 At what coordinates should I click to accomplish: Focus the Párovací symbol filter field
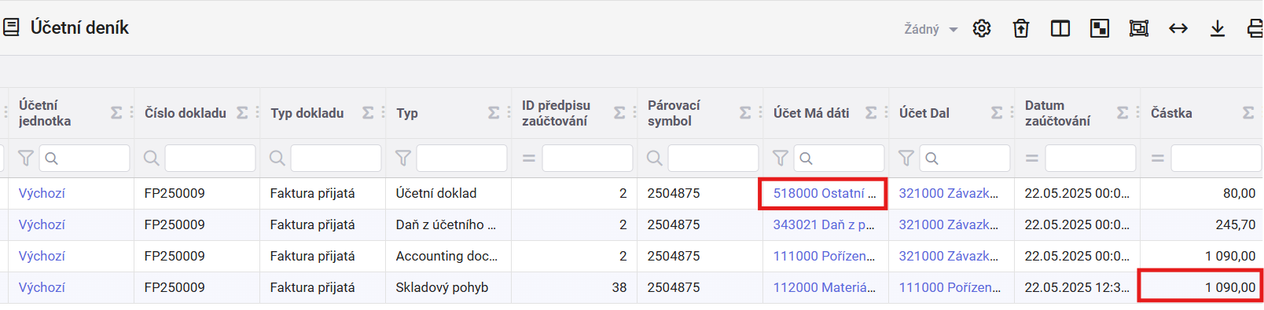click(714, 159)
